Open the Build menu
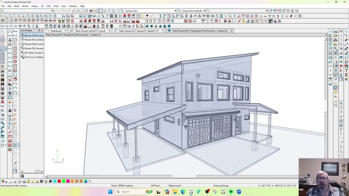Viewport: 349px width, 196px height. click(x=17, y=6)
